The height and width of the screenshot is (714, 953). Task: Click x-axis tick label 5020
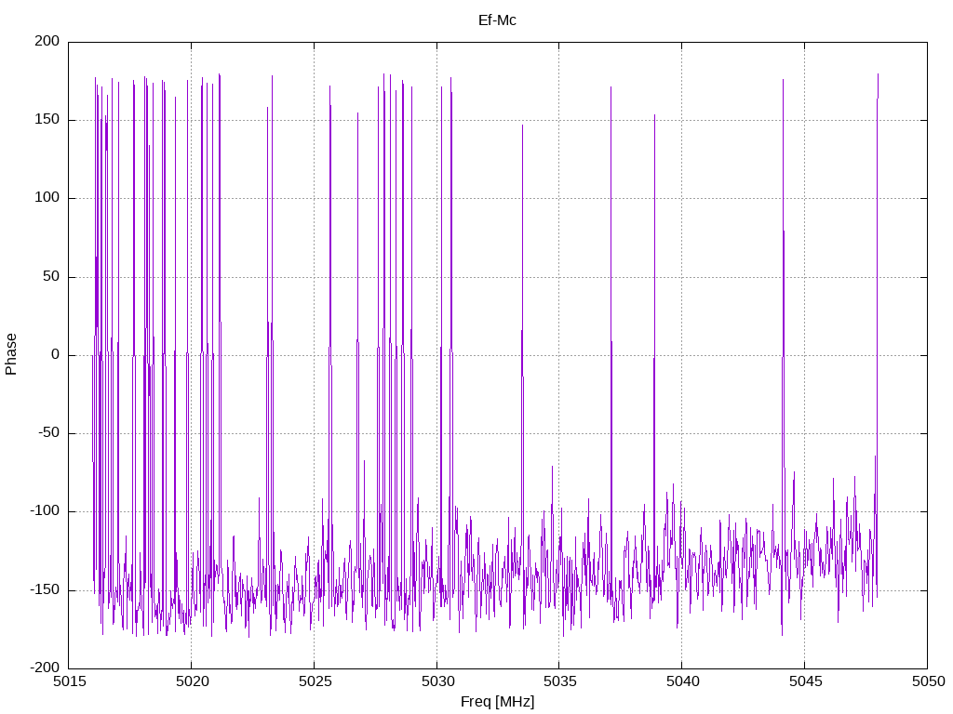tap(192, 681)
